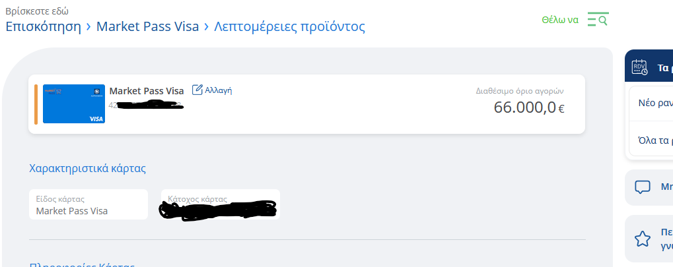
Task: Click the Θέλω να link
Action: [560, 20]
